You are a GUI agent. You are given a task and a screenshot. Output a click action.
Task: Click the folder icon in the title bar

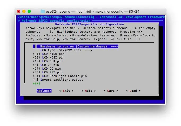tap(42, 11)
